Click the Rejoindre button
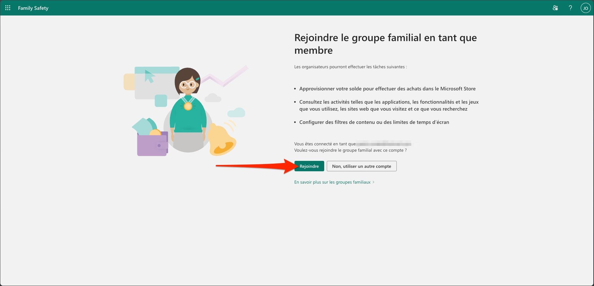 tap(309, 166)
